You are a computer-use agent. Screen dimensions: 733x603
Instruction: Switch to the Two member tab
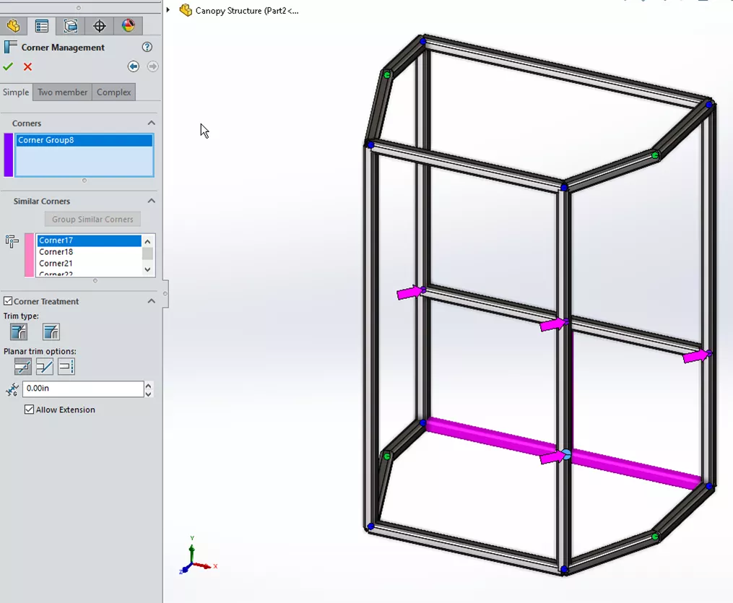tap(62, 92)
